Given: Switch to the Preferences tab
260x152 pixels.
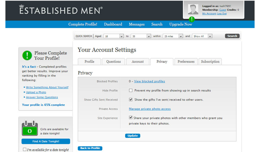Looking at the screenshot, I should point(186,62).
